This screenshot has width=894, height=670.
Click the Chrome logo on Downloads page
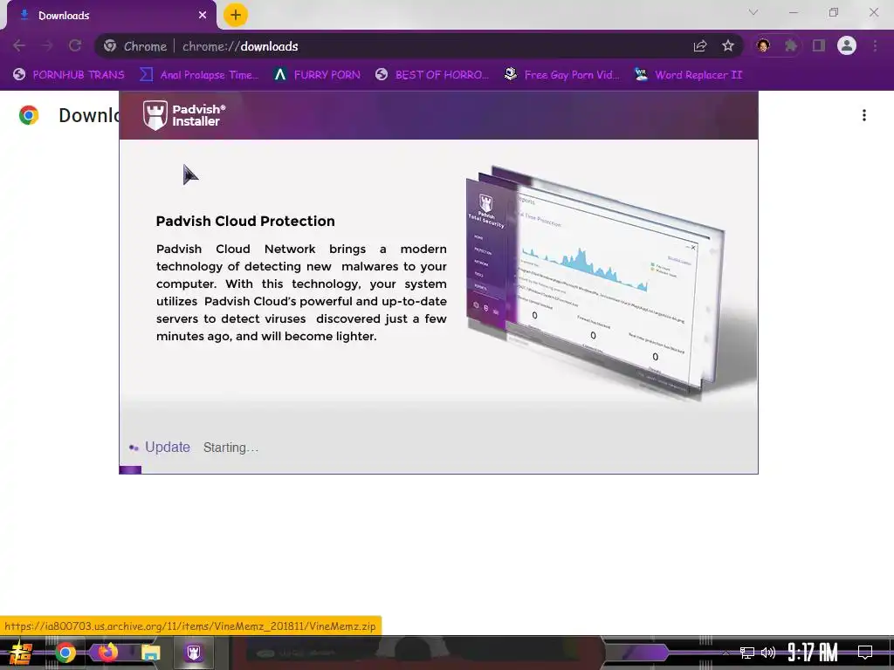(29, 115)
